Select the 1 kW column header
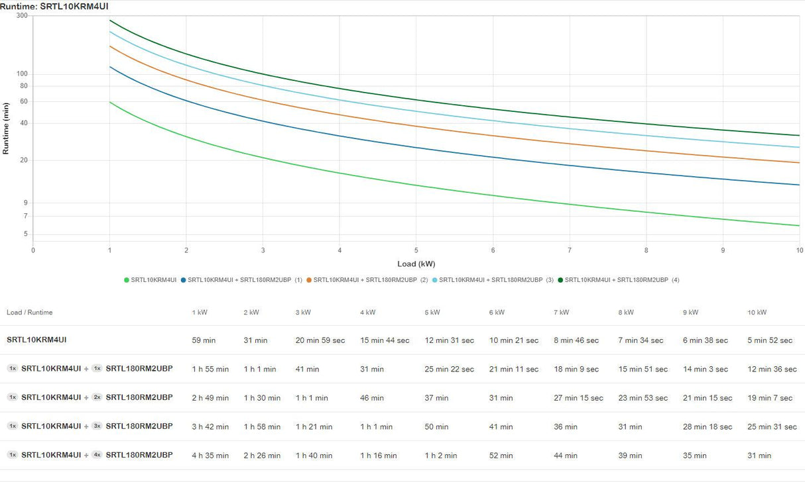Viewport: 805px width, 482px height. (x=200, y=313)
